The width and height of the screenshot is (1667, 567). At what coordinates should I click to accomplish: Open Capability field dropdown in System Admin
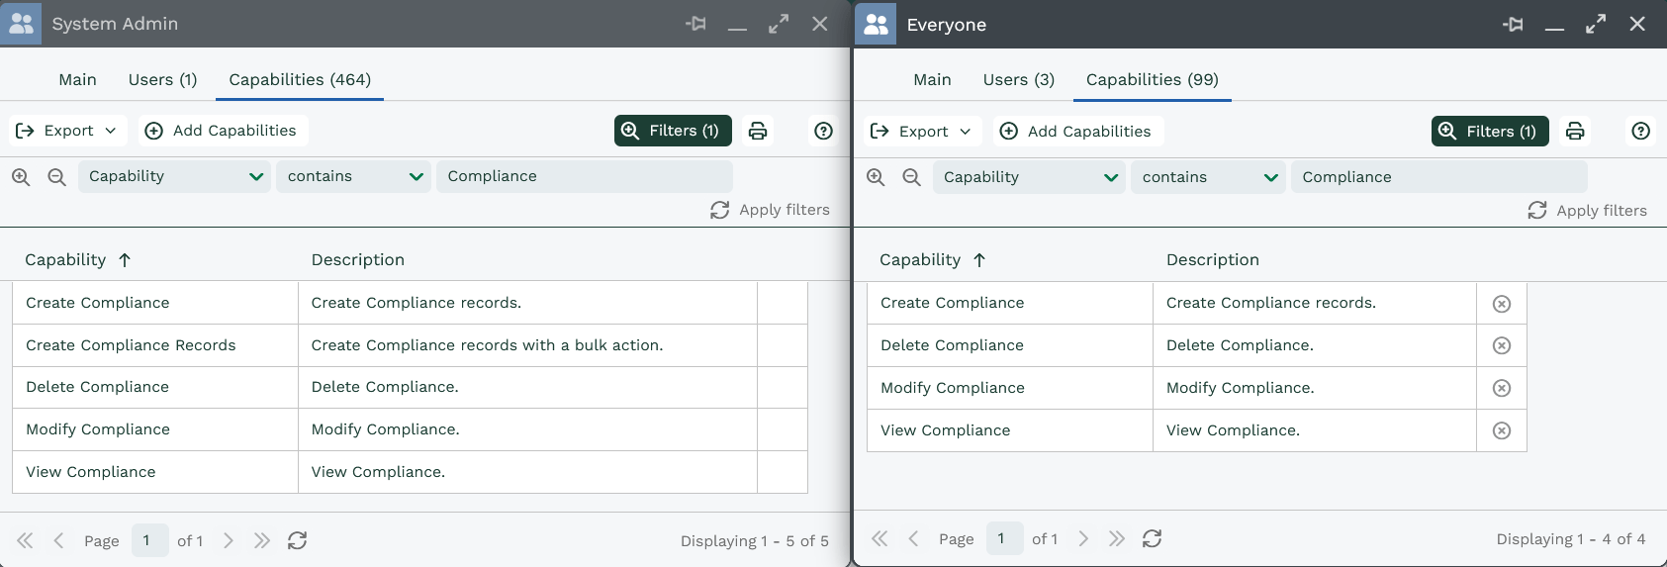tap(174, 176)
